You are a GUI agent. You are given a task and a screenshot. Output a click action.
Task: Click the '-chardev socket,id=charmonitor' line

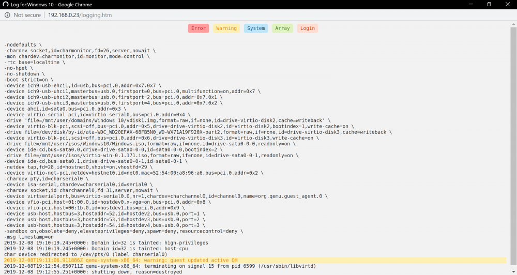pyautogui.click(x=80, y=51)
